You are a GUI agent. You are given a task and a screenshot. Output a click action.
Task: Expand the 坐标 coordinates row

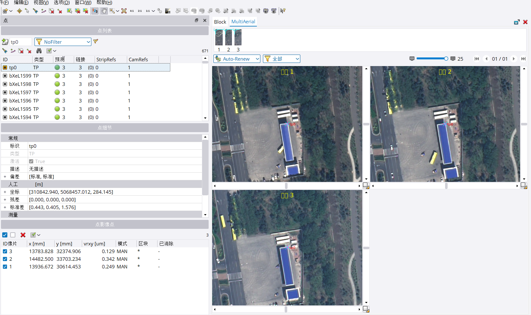click(x=5, y=192)
